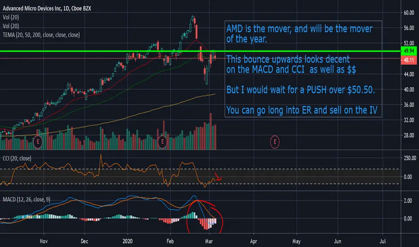This screenshot has width=419, height=247.
Task: Click the Jul label on time axis
Action: pyautogui.click(x=383, y=241)
